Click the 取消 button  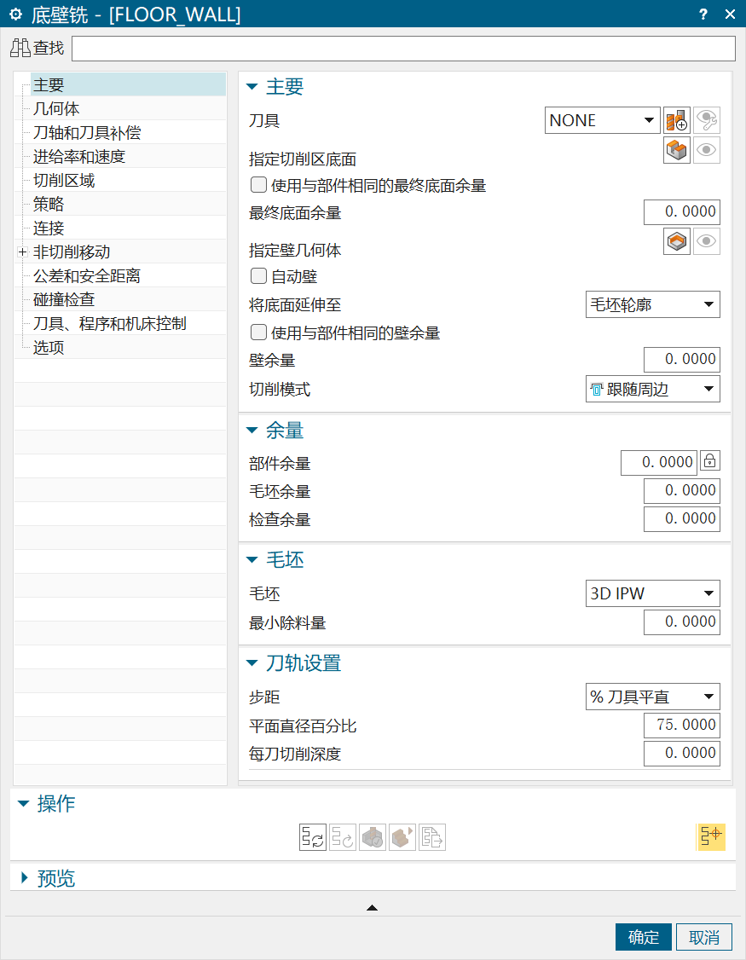704,937
